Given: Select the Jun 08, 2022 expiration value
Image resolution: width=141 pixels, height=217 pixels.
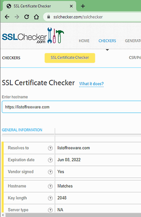Looking at the screenshot, I should click(69, 160).
